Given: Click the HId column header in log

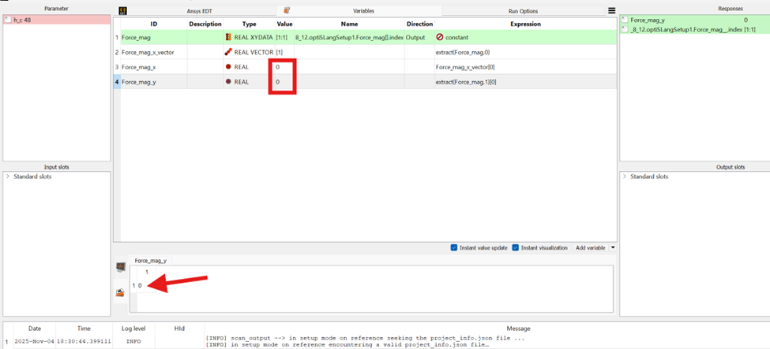Looking at the screenshot, I should (x=178, y=329).
